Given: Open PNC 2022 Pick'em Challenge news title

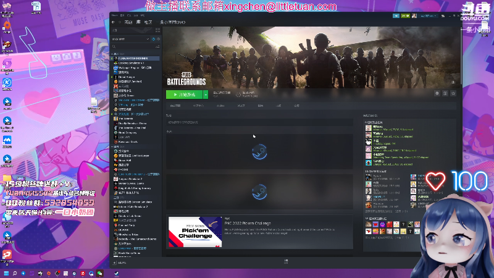Looking at the screenshot, I should click(248, 223).
